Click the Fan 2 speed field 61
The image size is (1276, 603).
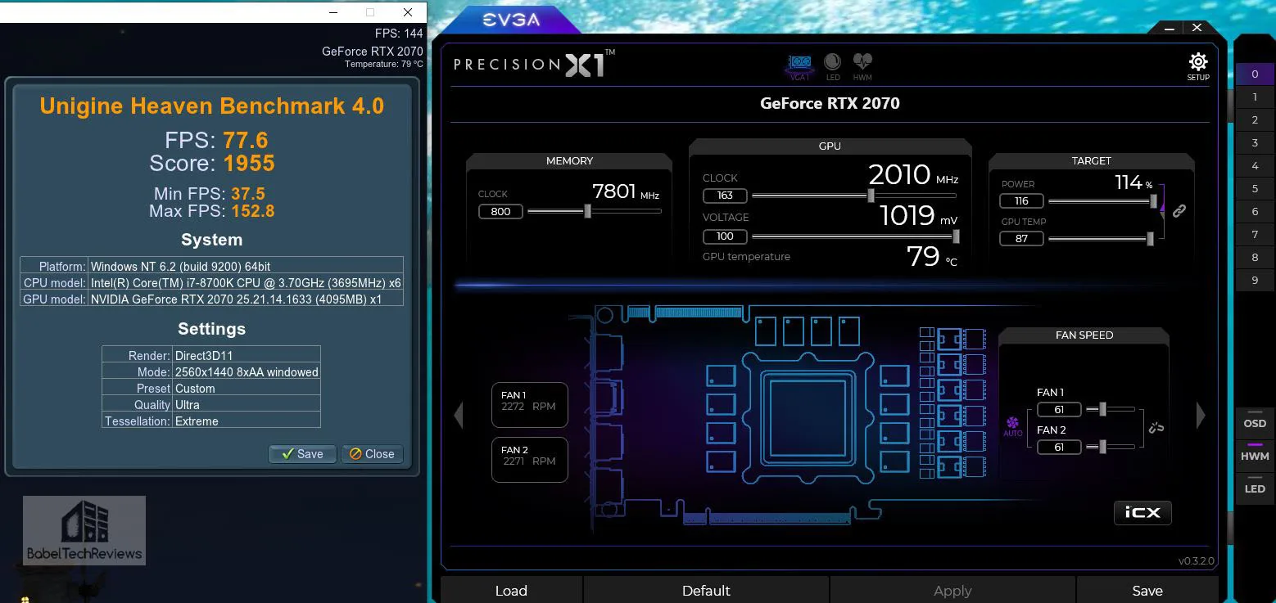[x=1059, y=447]
